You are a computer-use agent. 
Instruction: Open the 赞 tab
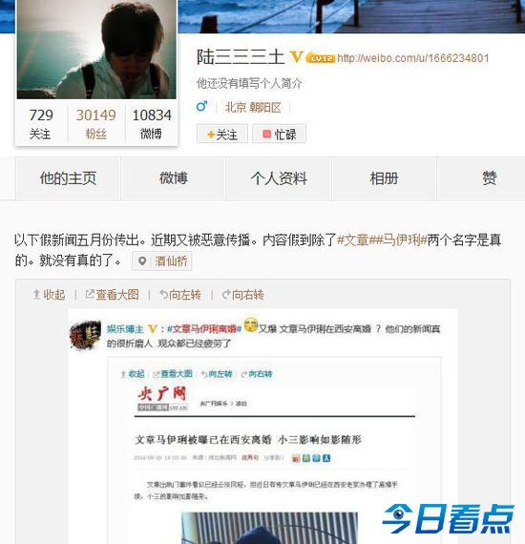pos(490,178)
